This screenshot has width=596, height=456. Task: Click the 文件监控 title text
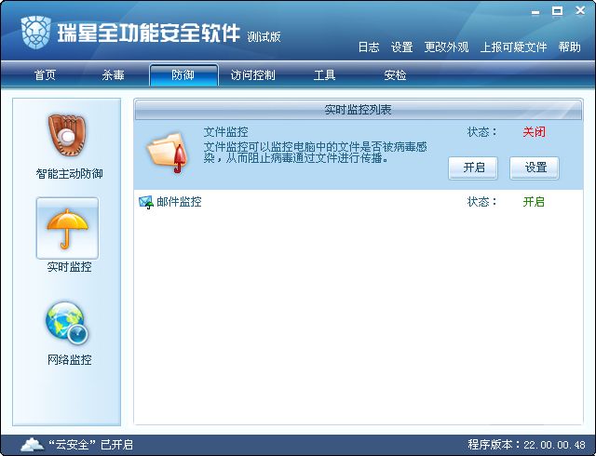225,132
